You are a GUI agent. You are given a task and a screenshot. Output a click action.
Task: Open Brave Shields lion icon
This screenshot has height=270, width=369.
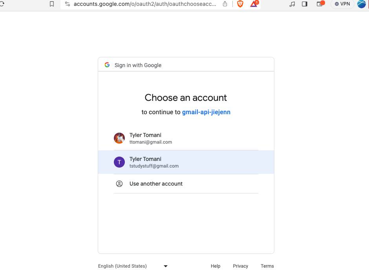[x=240, y=4]
